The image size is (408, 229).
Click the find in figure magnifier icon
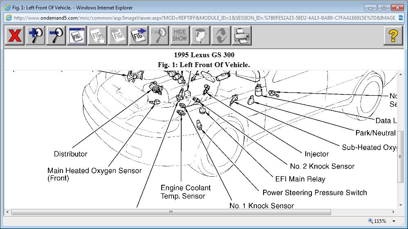[x=159, y=35]
